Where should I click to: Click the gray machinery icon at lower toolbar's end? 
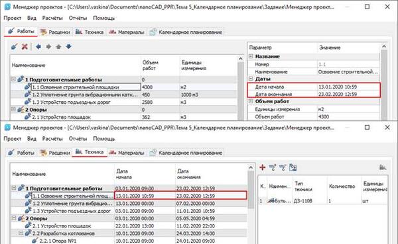point(383,167)
